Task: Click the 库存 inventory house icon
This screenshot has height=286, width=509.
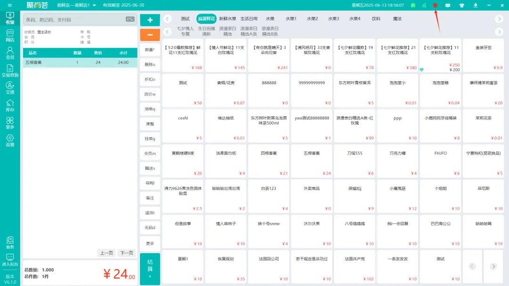Action: coord(10,105)
